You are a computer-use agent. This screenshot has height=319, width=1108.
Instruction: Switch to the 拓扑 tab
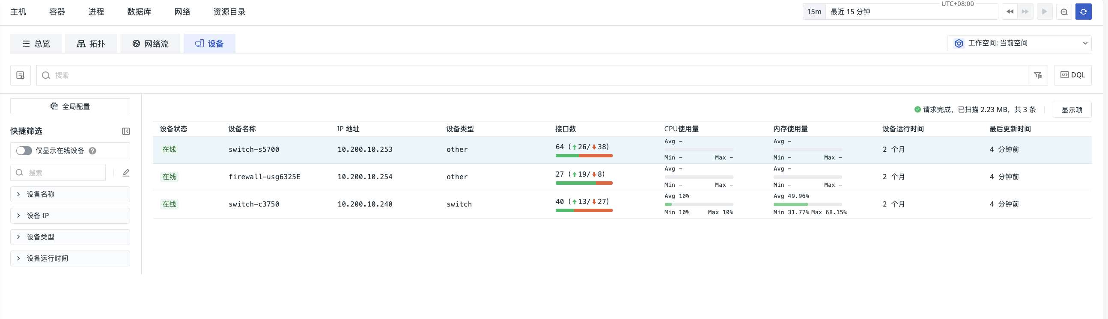click(x=91, y=43)
